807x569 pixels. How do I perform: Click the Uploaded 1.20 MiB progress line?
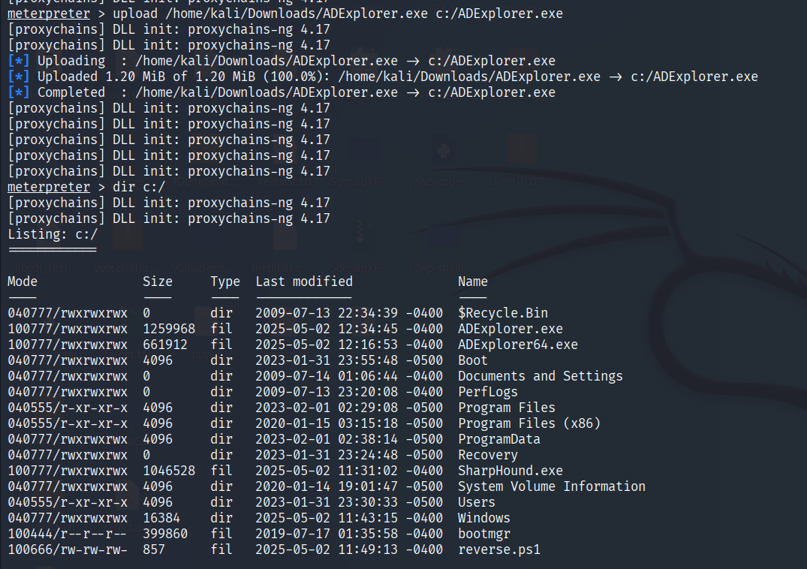[x=383, y=77]
